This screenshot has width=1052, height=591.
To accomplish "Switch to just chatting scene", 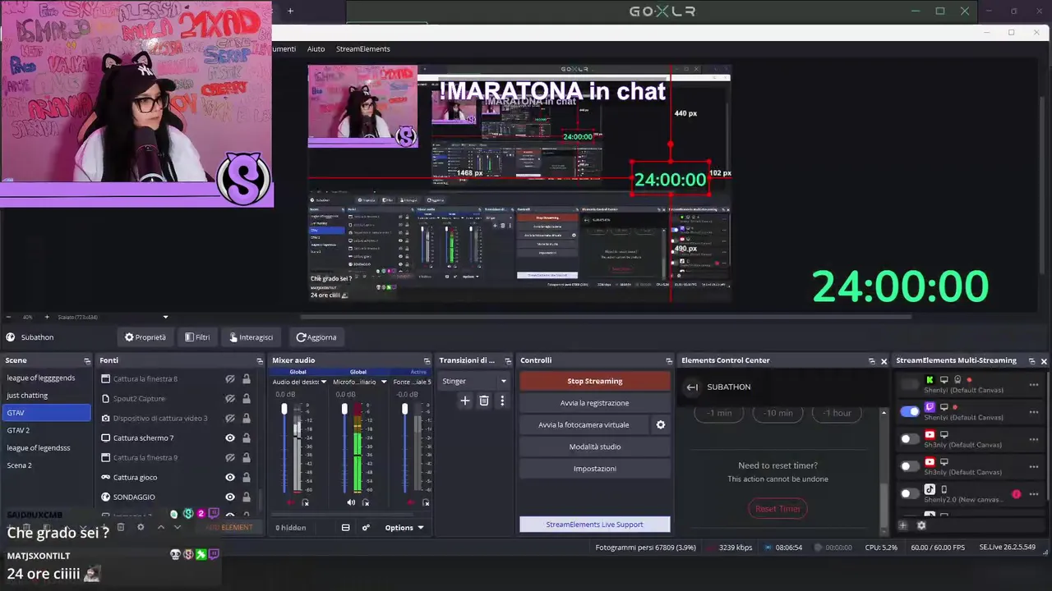I will (46, 395).
